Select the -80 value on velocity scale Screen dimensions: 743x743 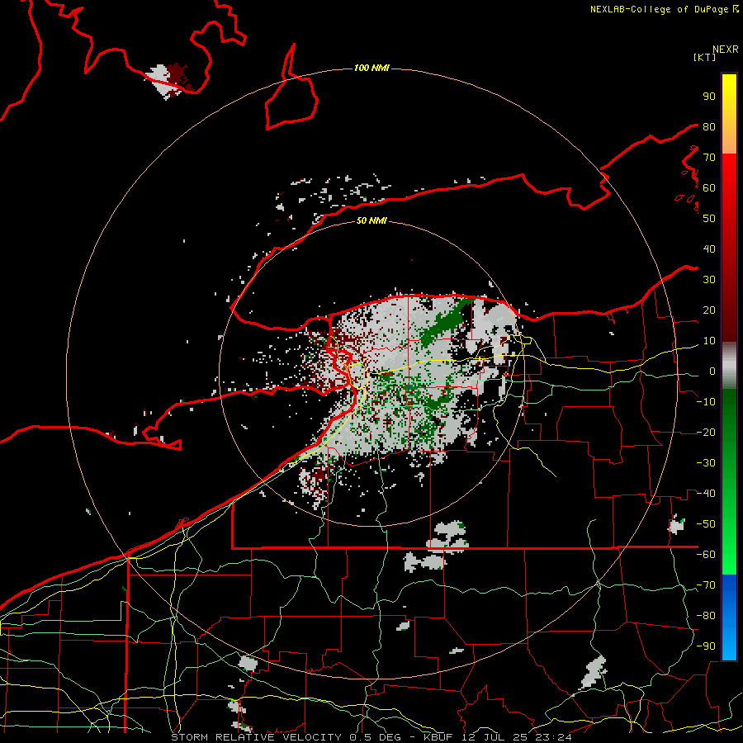pos(706,616)
